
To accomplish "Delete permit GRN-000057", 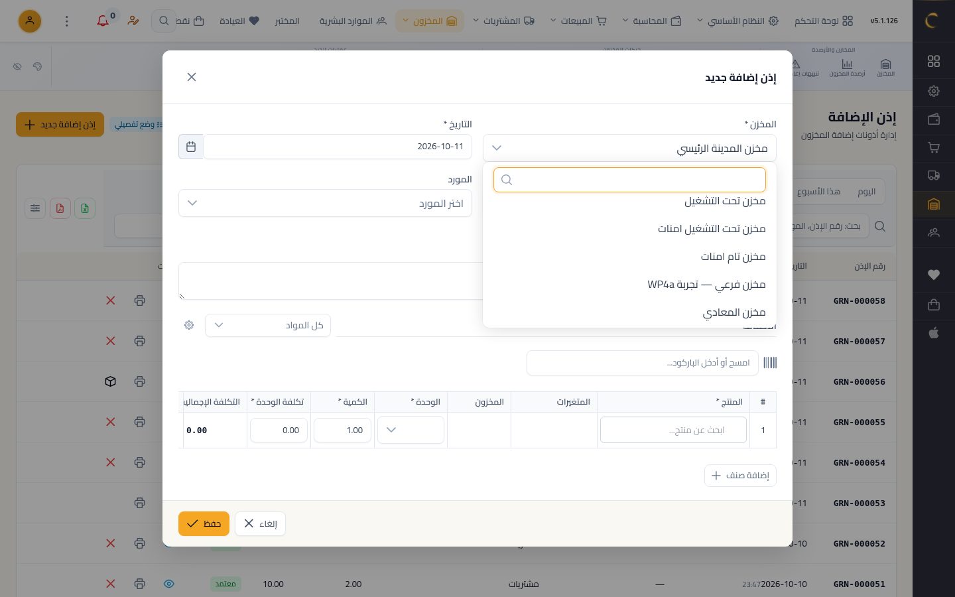I will tap(111, 341).
